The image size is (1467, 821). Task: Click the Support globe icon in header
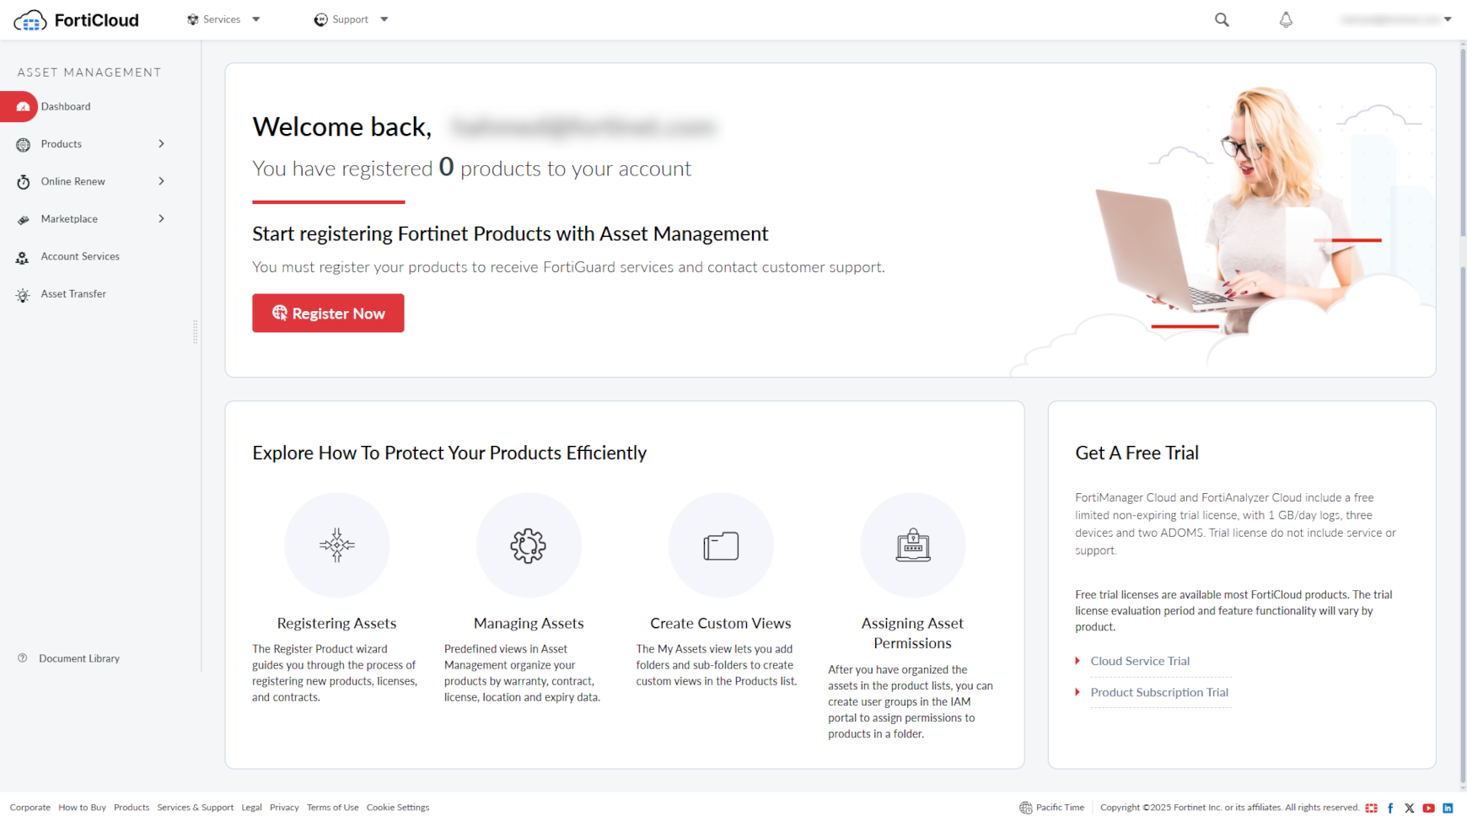(320, 19)
